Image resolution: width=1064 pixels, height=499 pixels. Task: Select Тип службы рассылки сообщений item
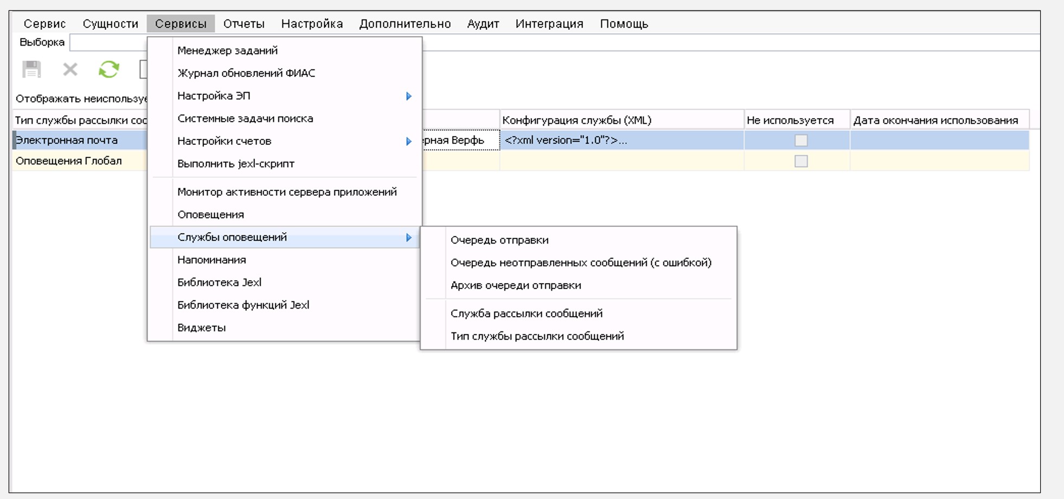coord(537,336)
